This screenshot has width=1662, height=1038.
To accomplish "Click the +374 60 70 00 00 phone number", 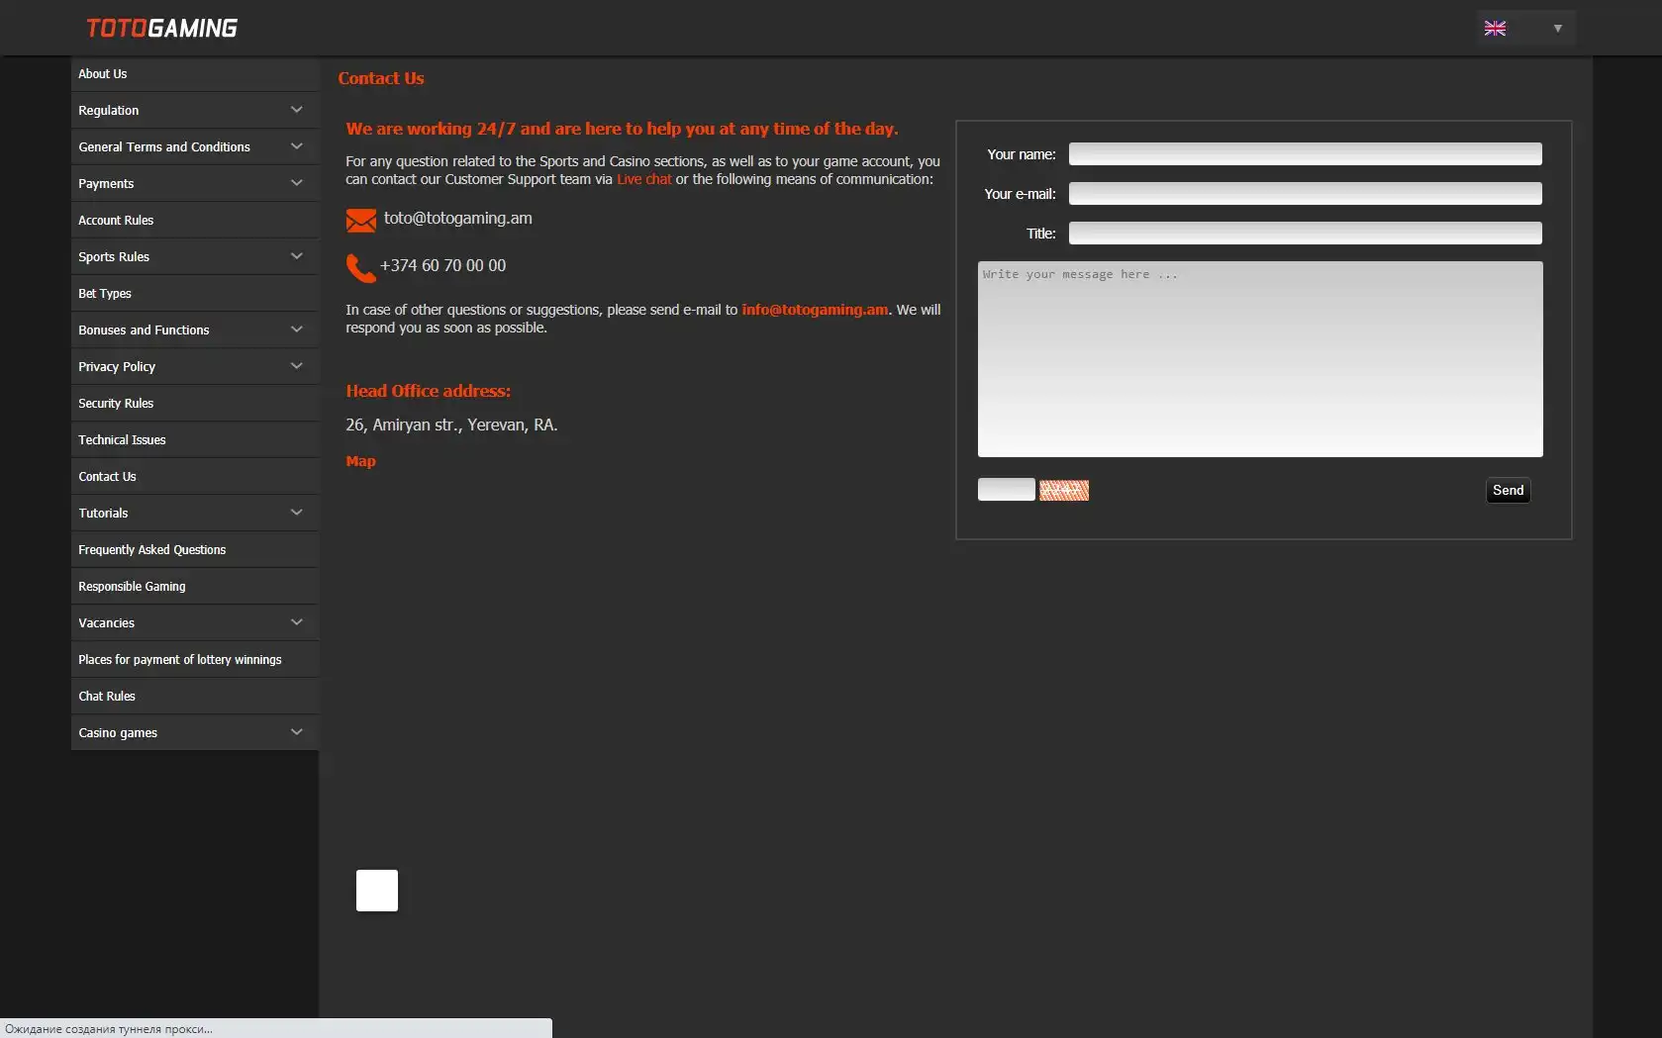I will 442,265.
